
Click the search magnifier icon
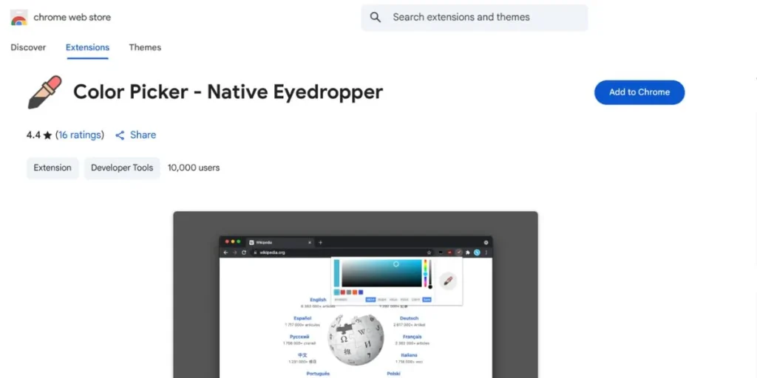[375, 18]
